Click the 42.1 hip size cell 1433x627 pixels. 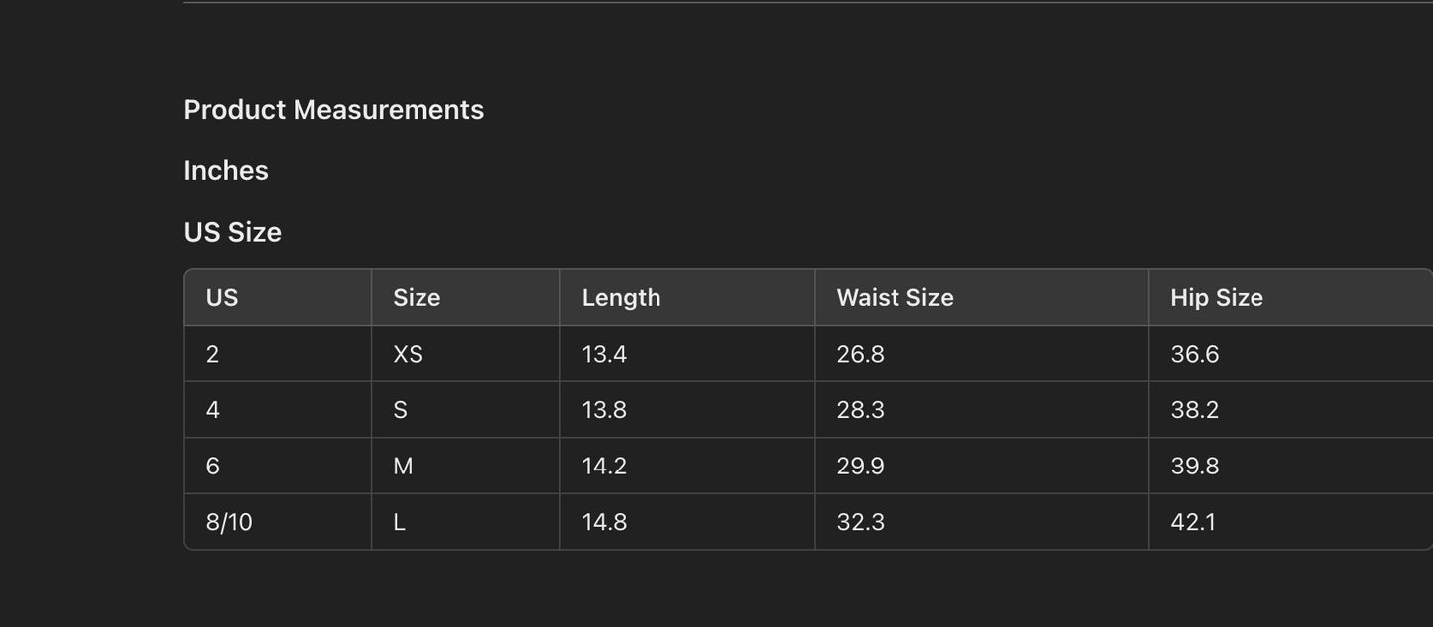coord(1193,522)
